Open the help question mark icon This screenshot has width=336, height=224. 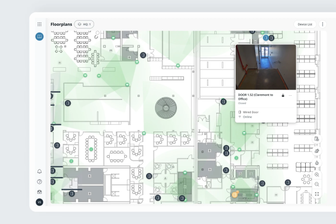click(x=39, y=182)
